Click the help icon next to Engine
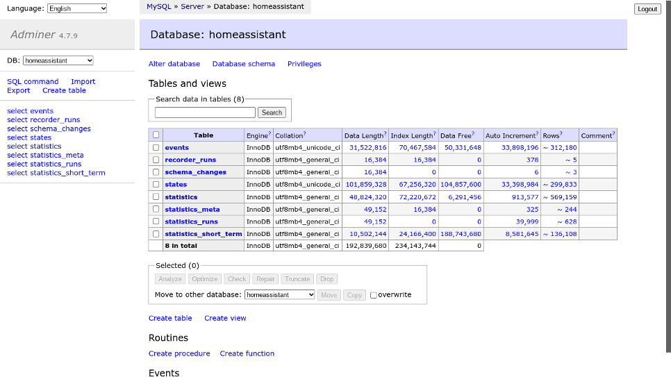The height and width of the screenshot is (377, 671). point(269,133)
